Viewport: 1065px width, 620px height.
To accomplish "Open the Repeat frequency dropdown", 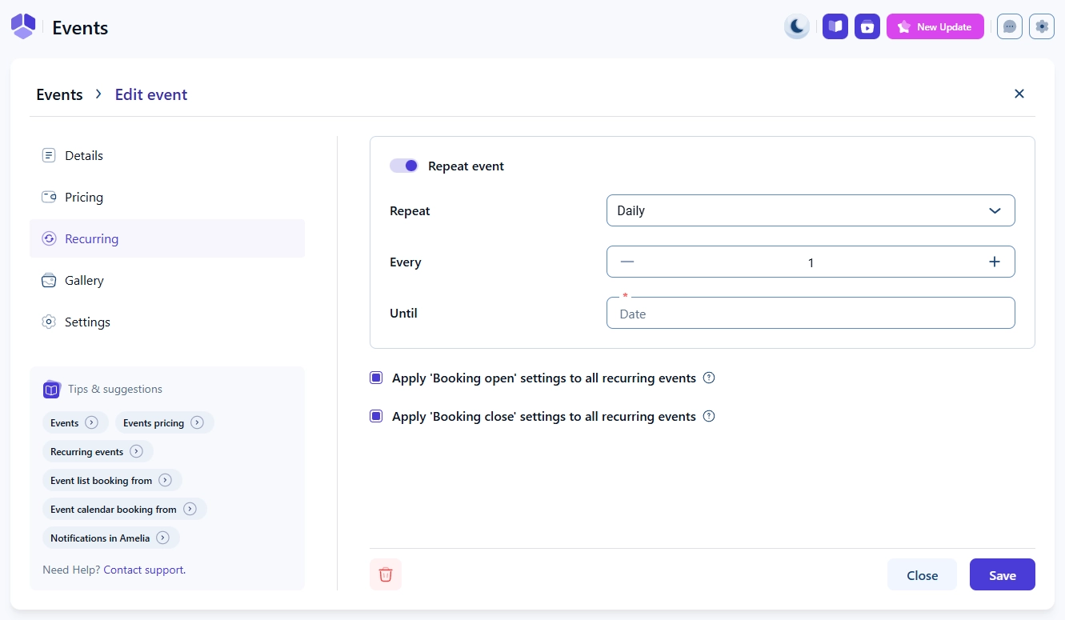I will pyautogui.click(x=811, y=210).
